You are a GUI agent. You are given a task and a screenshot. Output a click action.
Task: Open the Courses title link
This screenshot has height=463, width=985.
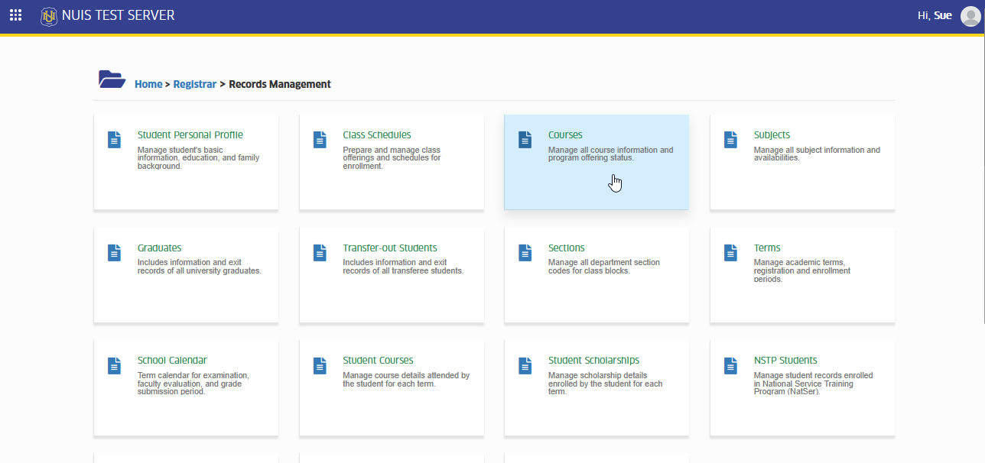coord(565,135)
